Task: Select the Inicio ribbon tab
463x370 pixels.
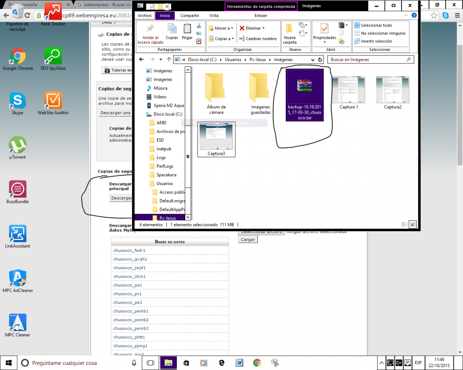Action: [x=165, y=15]
